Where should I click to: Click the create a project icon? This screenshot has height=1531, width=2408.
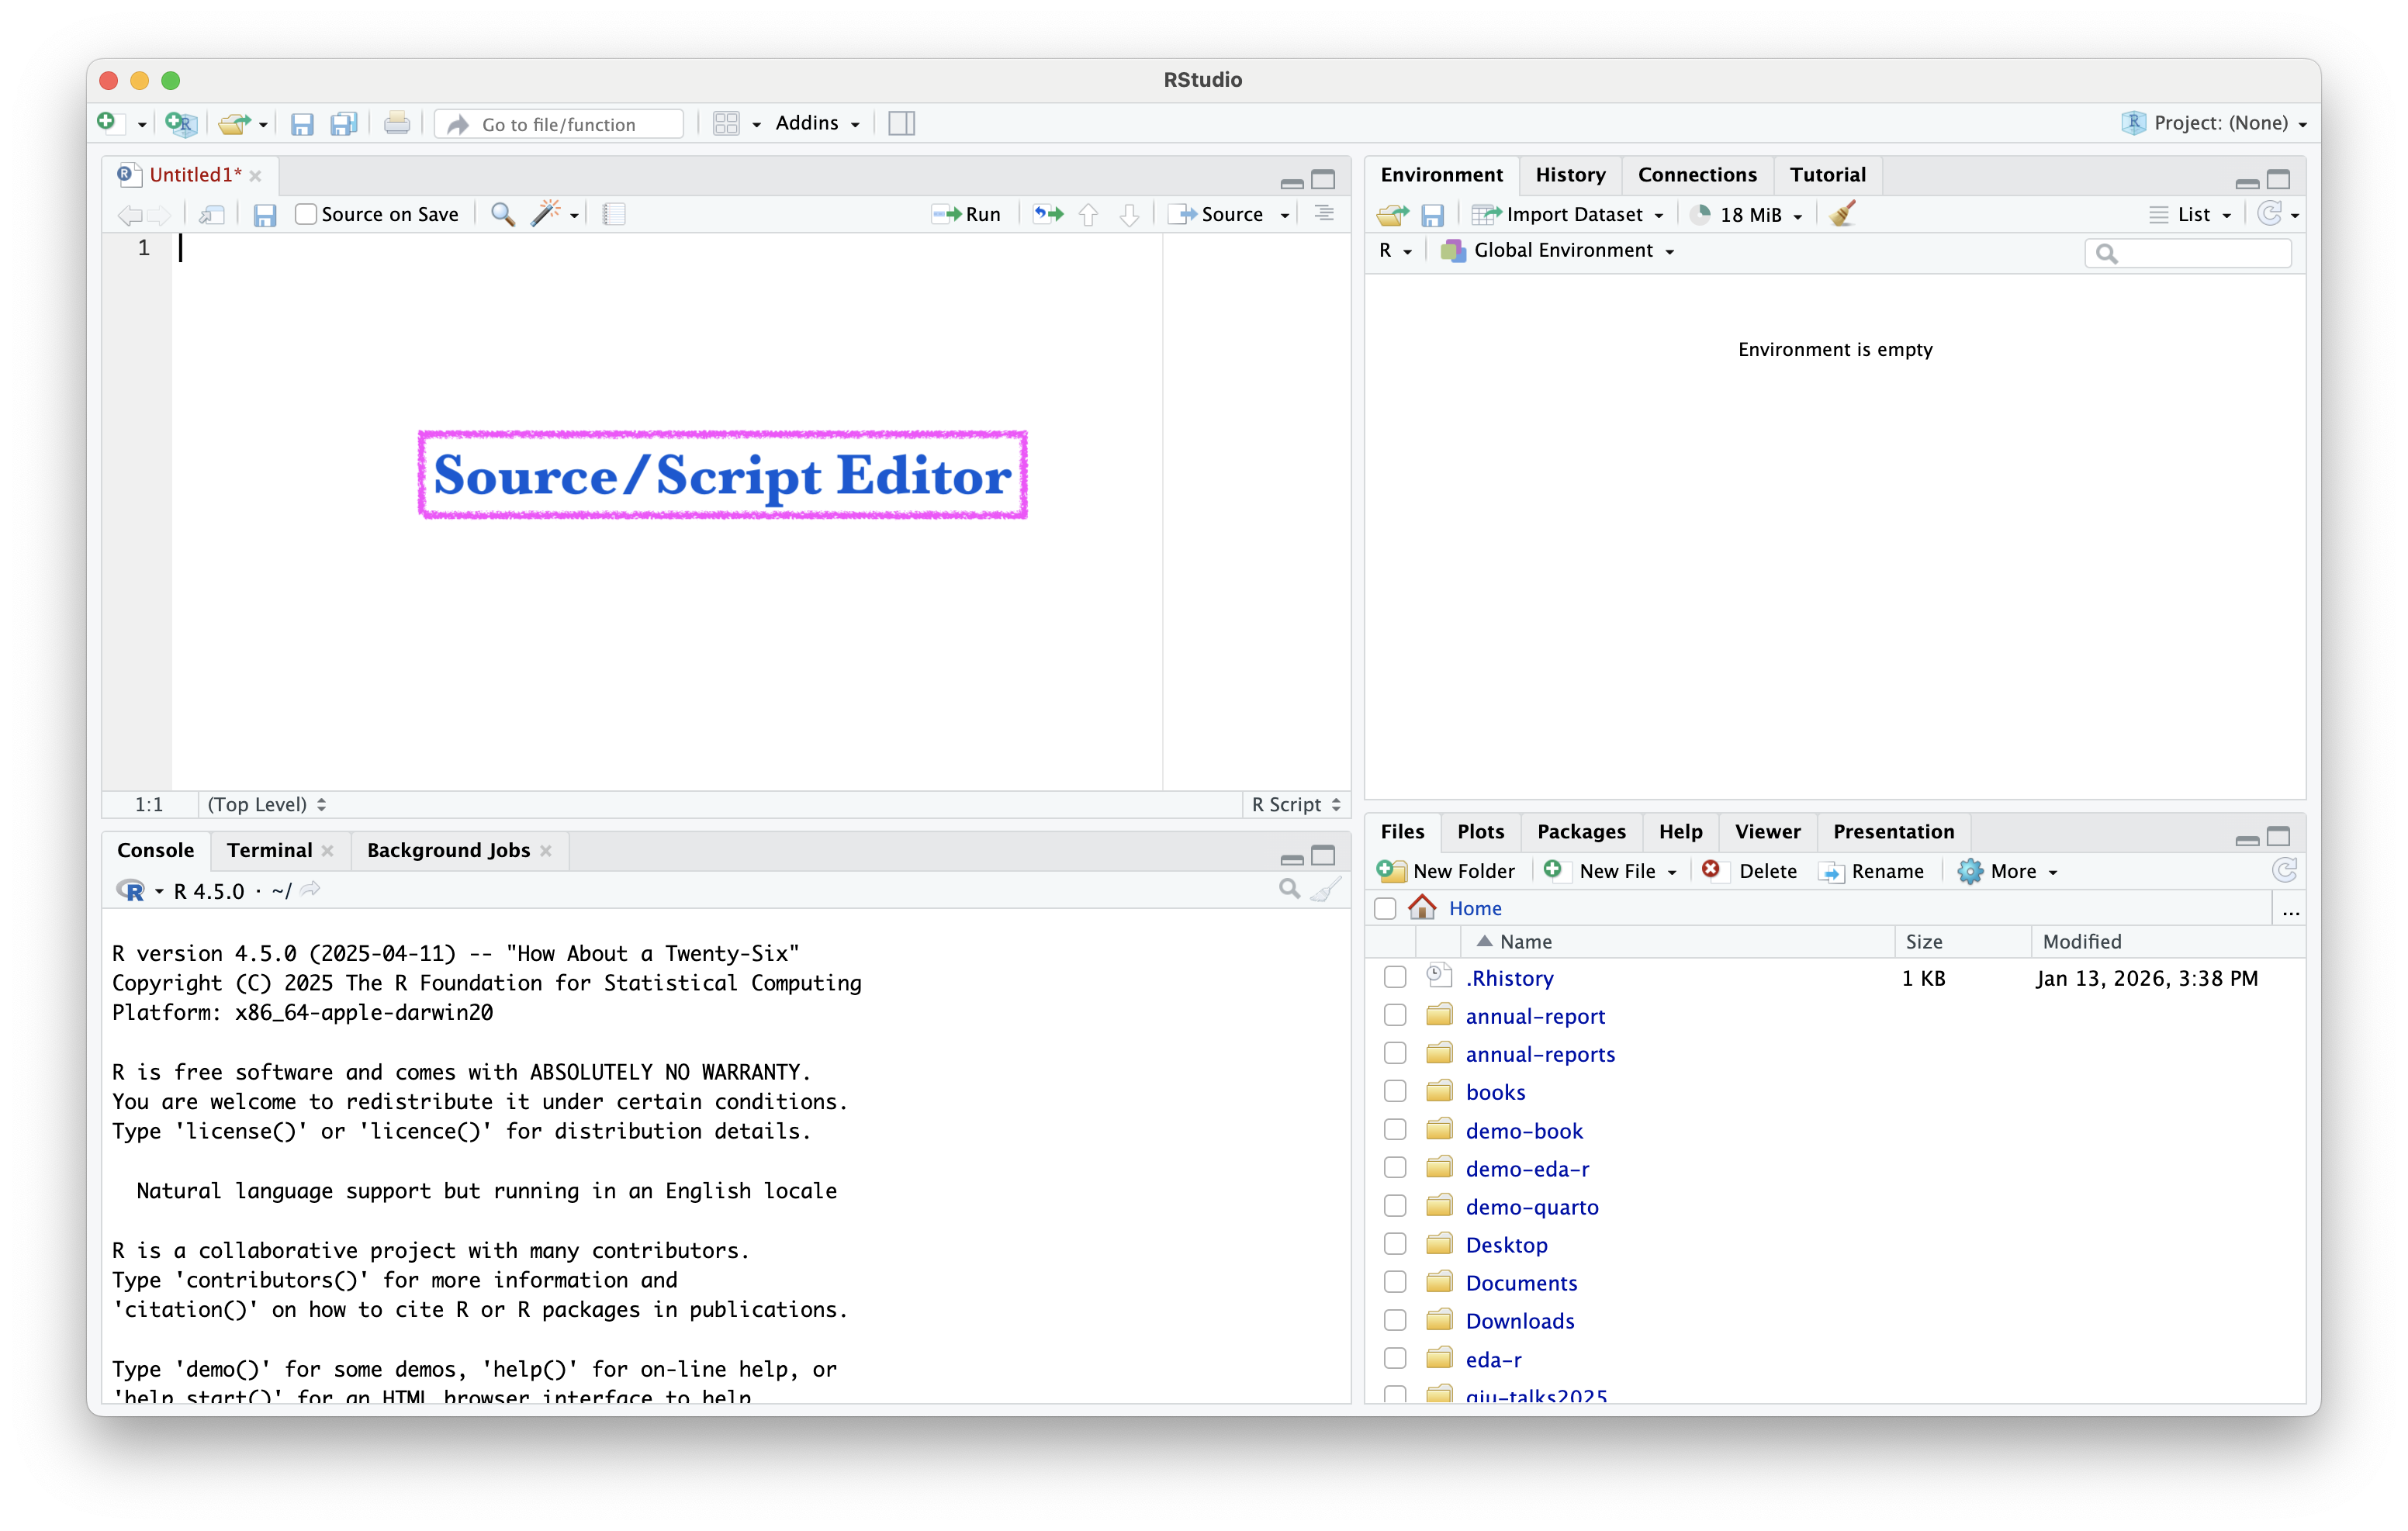coord(181,124)
